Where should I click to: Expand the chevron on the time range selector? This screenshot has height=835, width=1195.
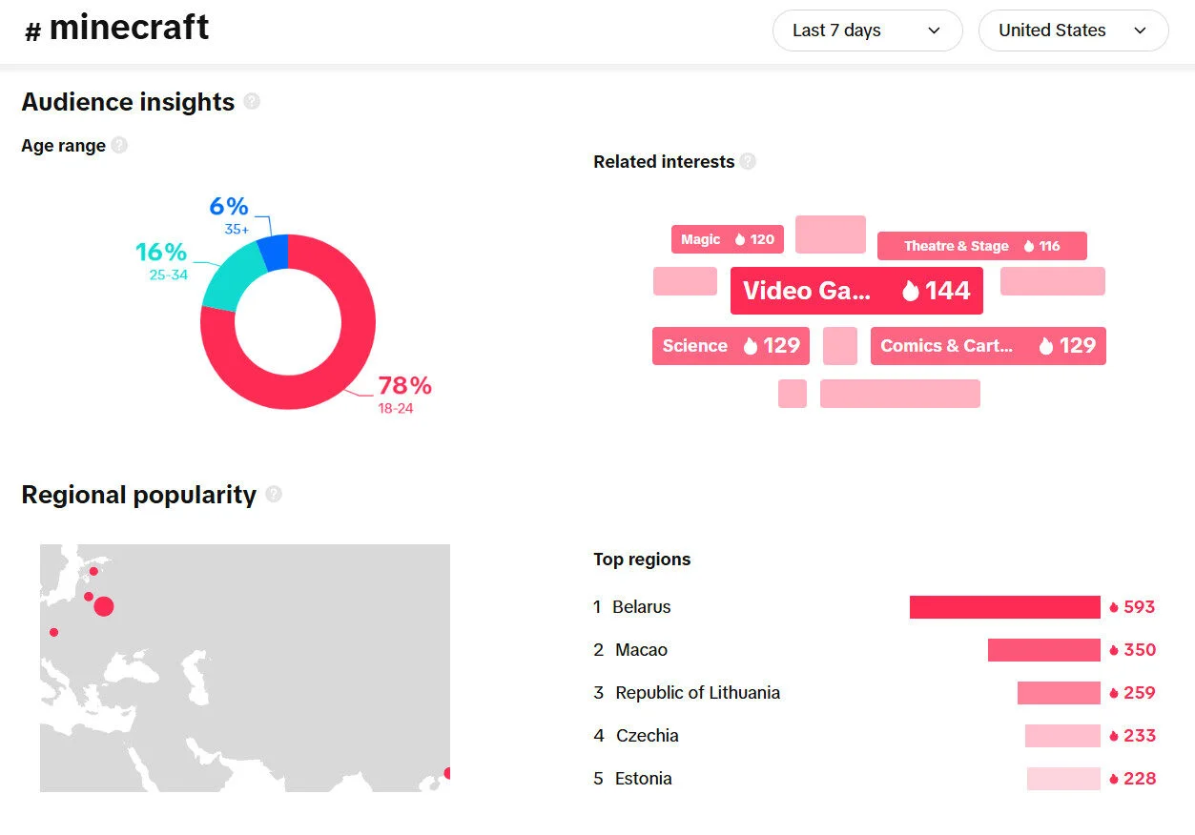(934, 30)
